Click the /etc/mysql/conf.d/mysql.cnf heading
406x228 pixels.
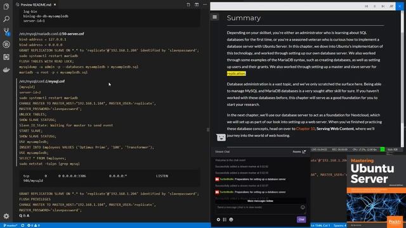(x=42, y=81)
